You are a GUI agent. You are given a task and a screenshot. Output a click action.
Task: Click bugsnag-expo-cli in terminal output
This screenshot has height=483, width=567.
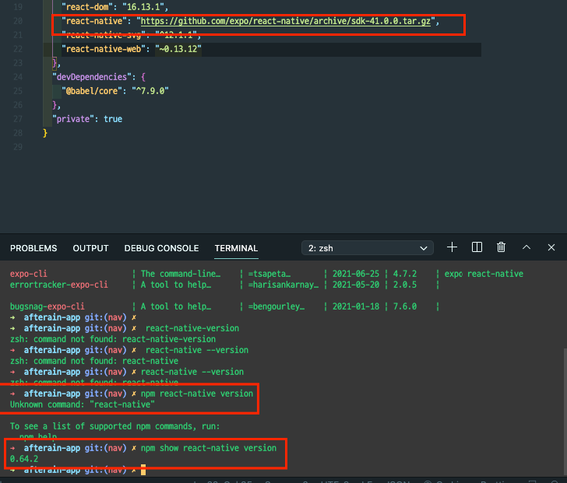tap(47, 306)
